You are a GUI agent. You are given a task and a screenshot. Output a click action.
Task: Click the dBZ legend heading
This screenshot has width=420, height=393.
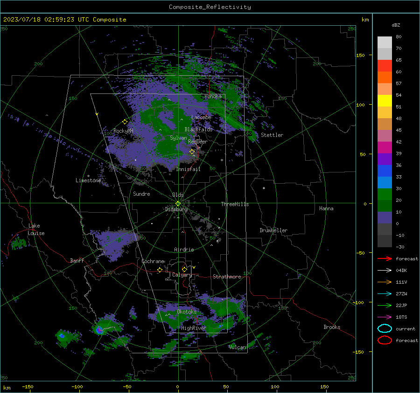click(396, 25)
